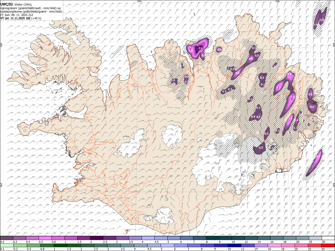Click the '20W' longitude label
Viewport: 335px width, 251px height.
[139, 1]
